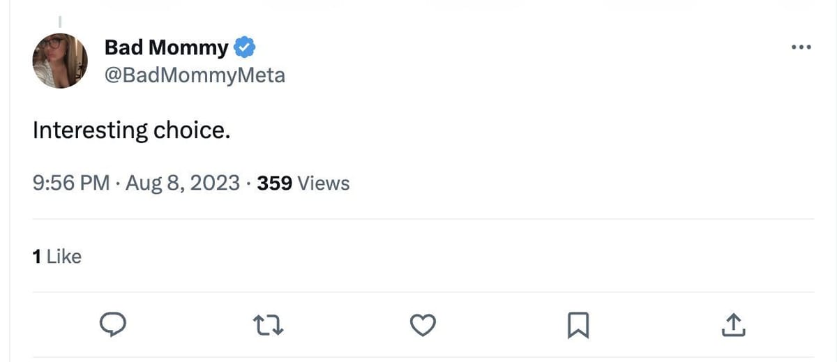The image size is (837, 362).
Task: Click the like count number "1"
Action: pos(36,257)
